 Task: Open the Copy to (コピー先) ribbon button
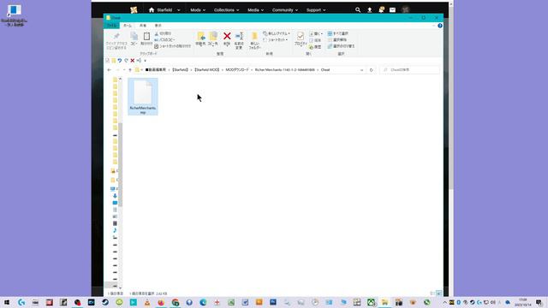tap(213, 38)
